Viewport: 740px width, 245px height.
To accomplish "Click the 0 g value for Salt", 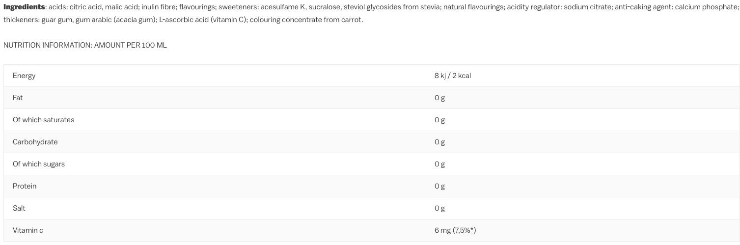I will (x=439, y=208).
